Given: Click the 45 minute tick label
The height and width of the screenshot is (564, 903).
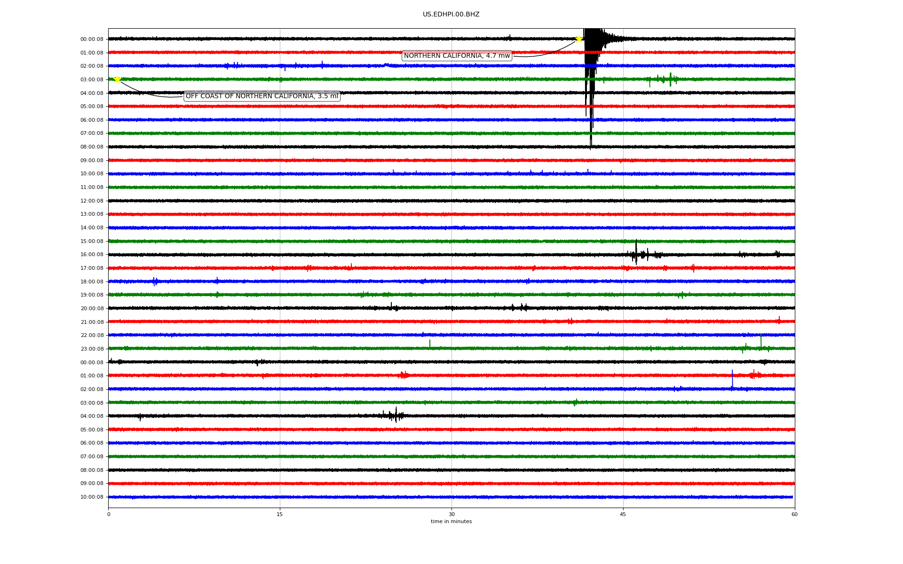Looking at the screenshot, I should [623, 514].
